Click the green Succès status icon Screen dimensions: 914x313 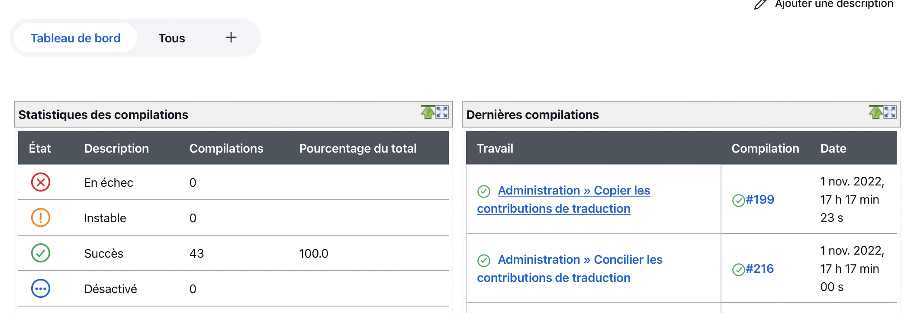click(41, 253)
